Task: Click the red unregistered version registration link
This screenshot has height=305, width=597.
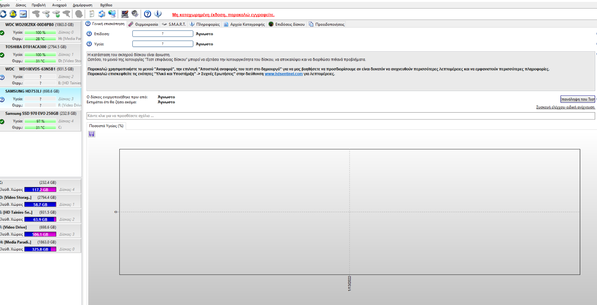Action: point(223,15)
